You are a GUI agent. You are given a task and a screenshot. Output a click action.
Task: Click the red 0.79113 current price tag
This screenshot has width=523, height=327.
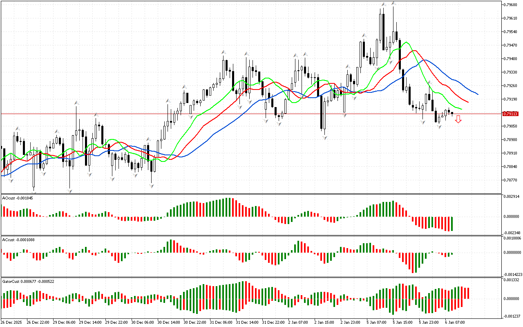point(511,114)
